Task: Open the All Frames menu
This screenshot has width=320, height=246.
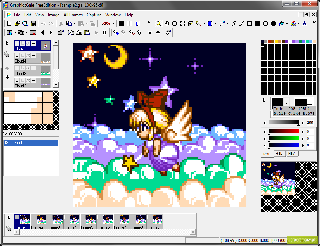Action: [x=73, y=15]
